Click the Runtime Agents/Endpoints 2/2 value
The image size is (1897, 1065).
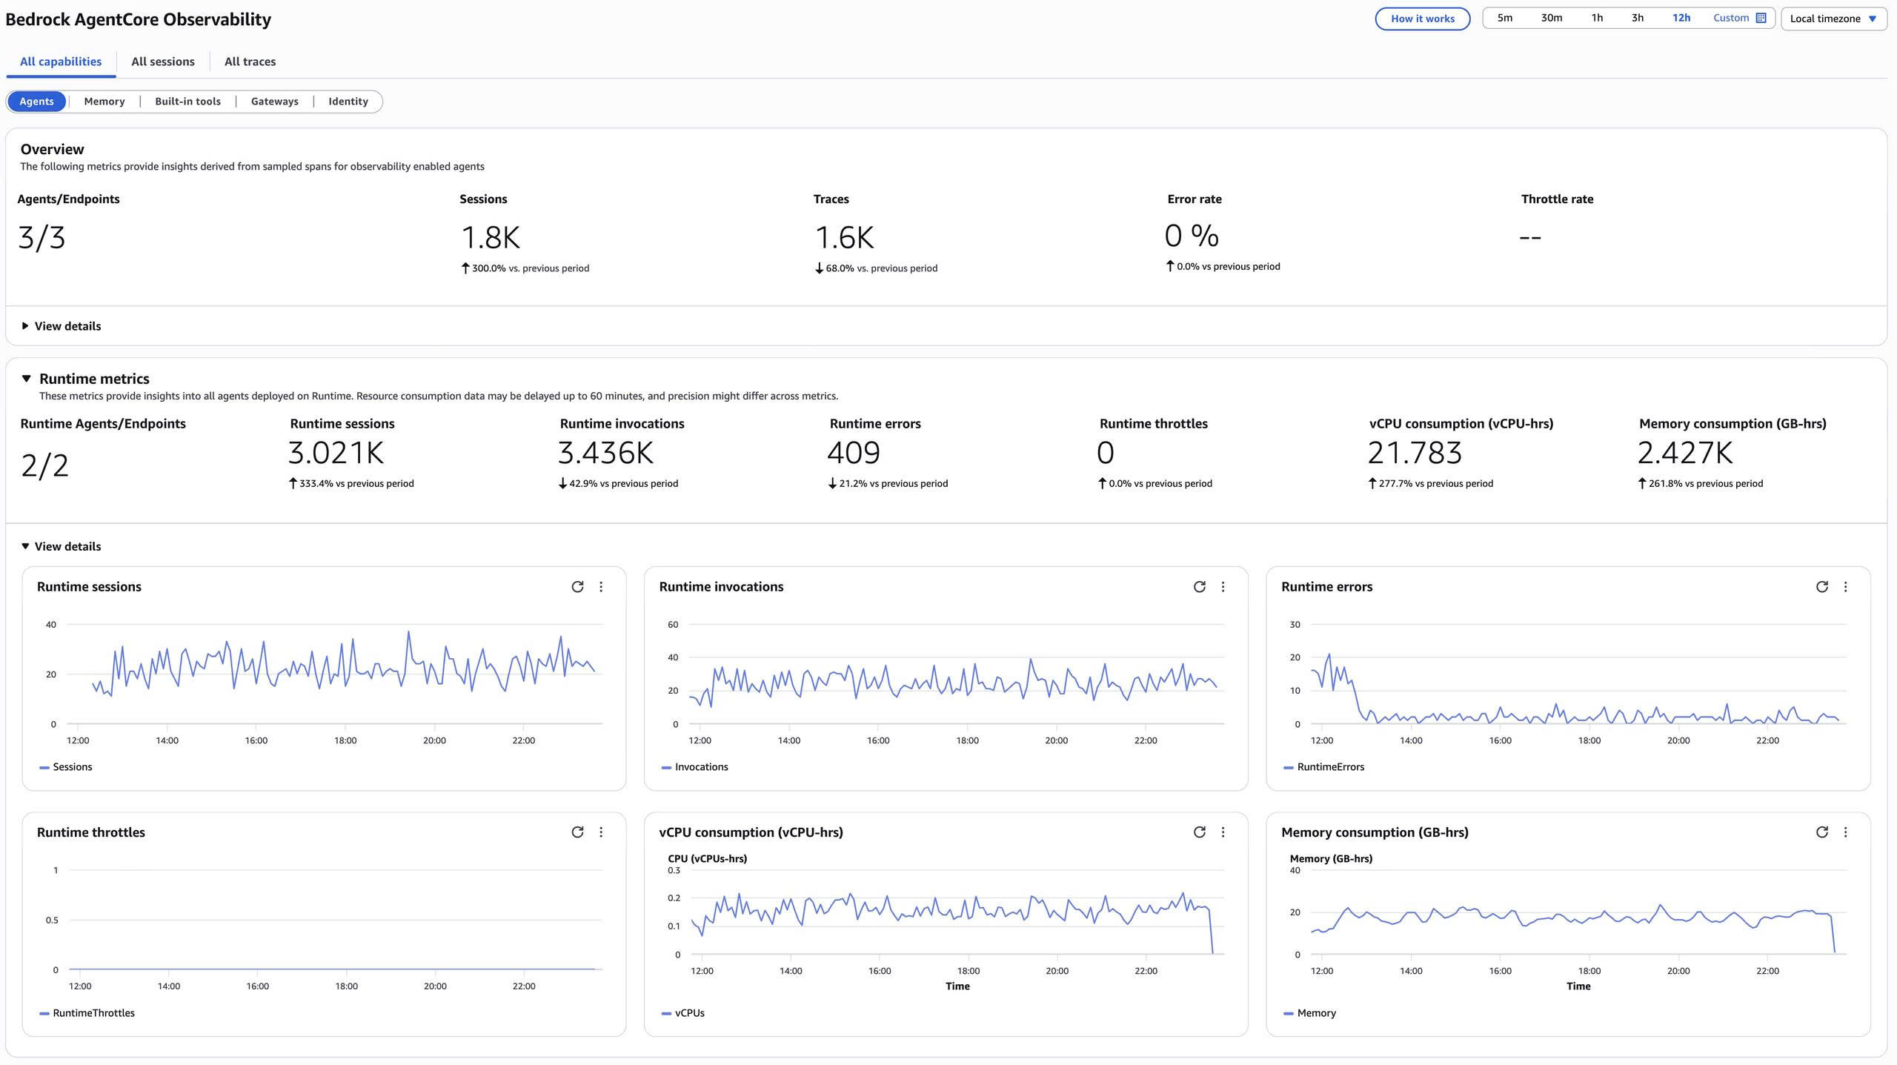[44, 465]
